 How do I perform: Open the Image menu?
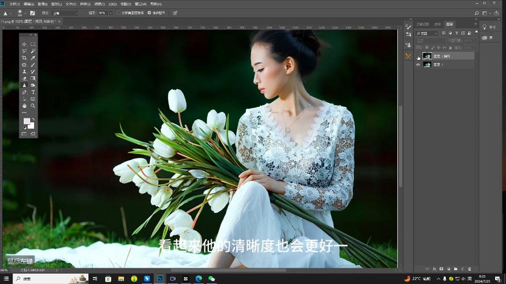(x=43, y=4)
